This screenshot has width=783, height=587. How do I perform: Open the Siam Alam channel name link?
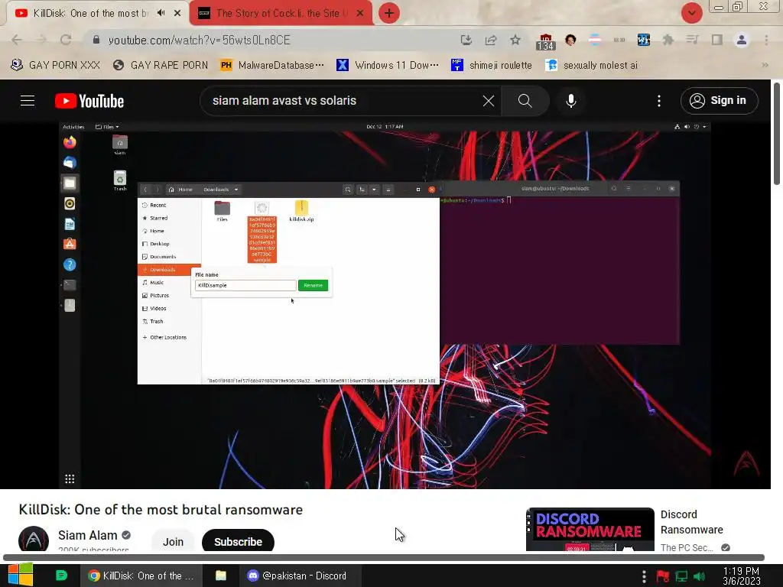pyautogui.click(x=87, y=535)
